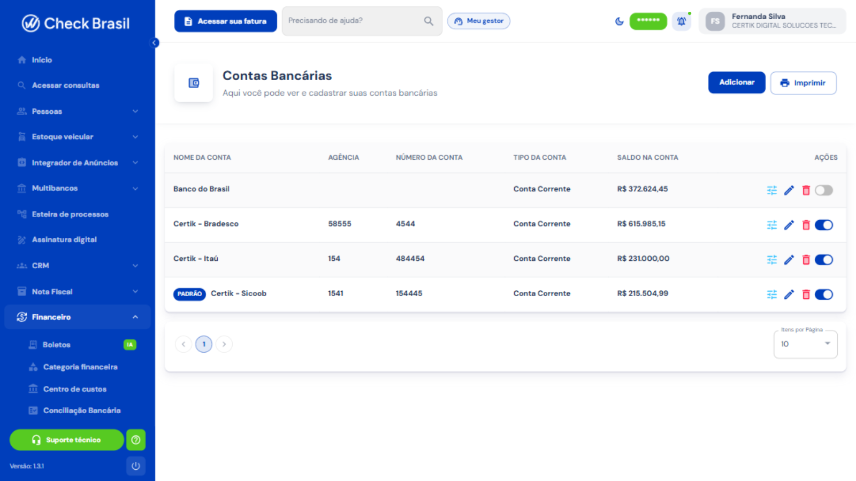The image size is (856, 481).
Task: Click the PADRÃO badge on Sicoob row
Action: point(189,294)
